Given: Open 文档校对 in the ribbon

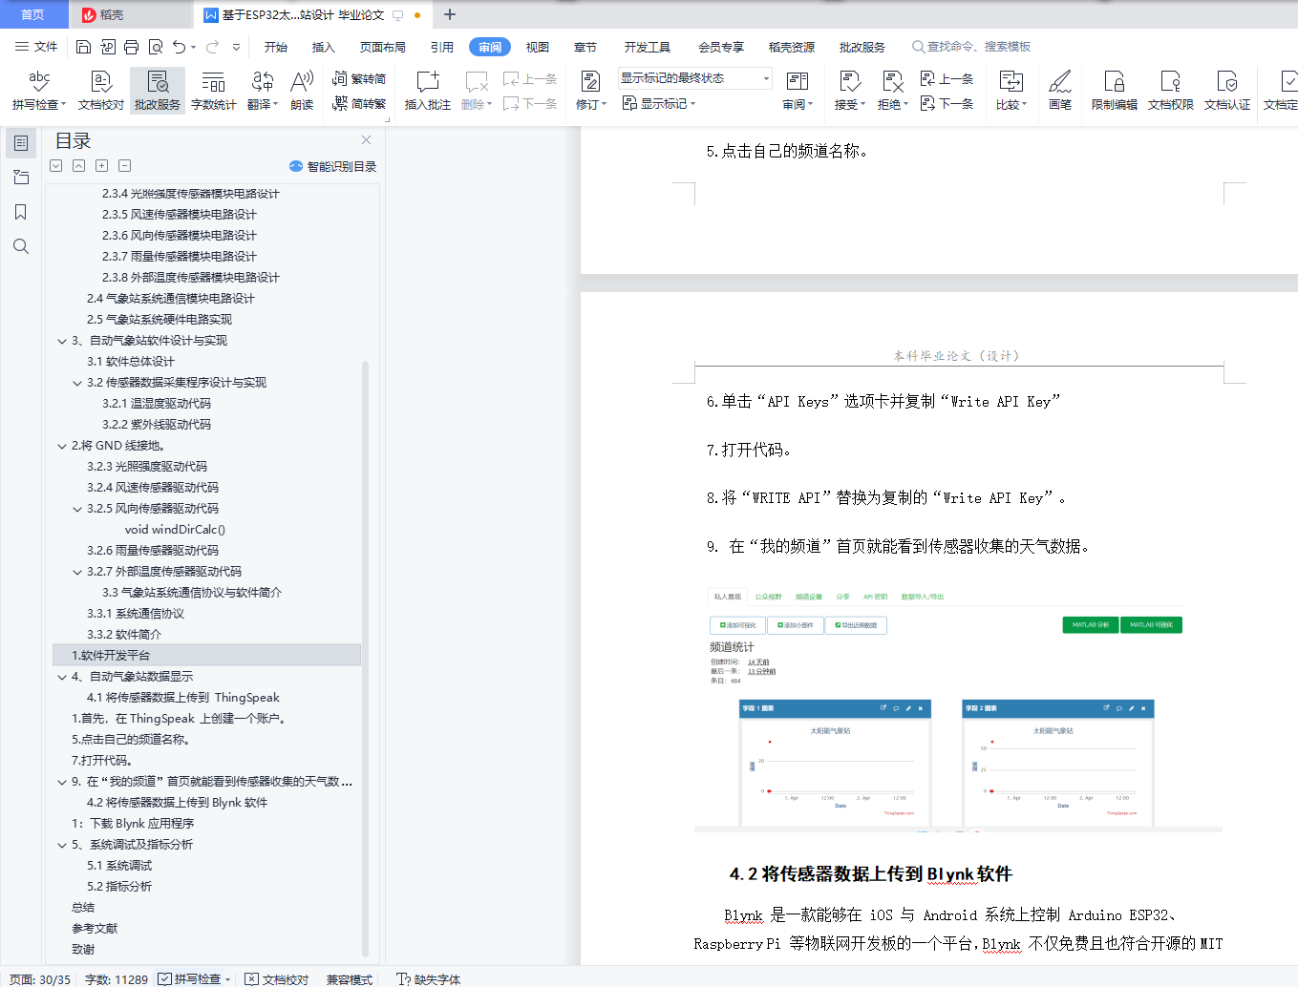Looking at the screenshot, I should point(101,91).
